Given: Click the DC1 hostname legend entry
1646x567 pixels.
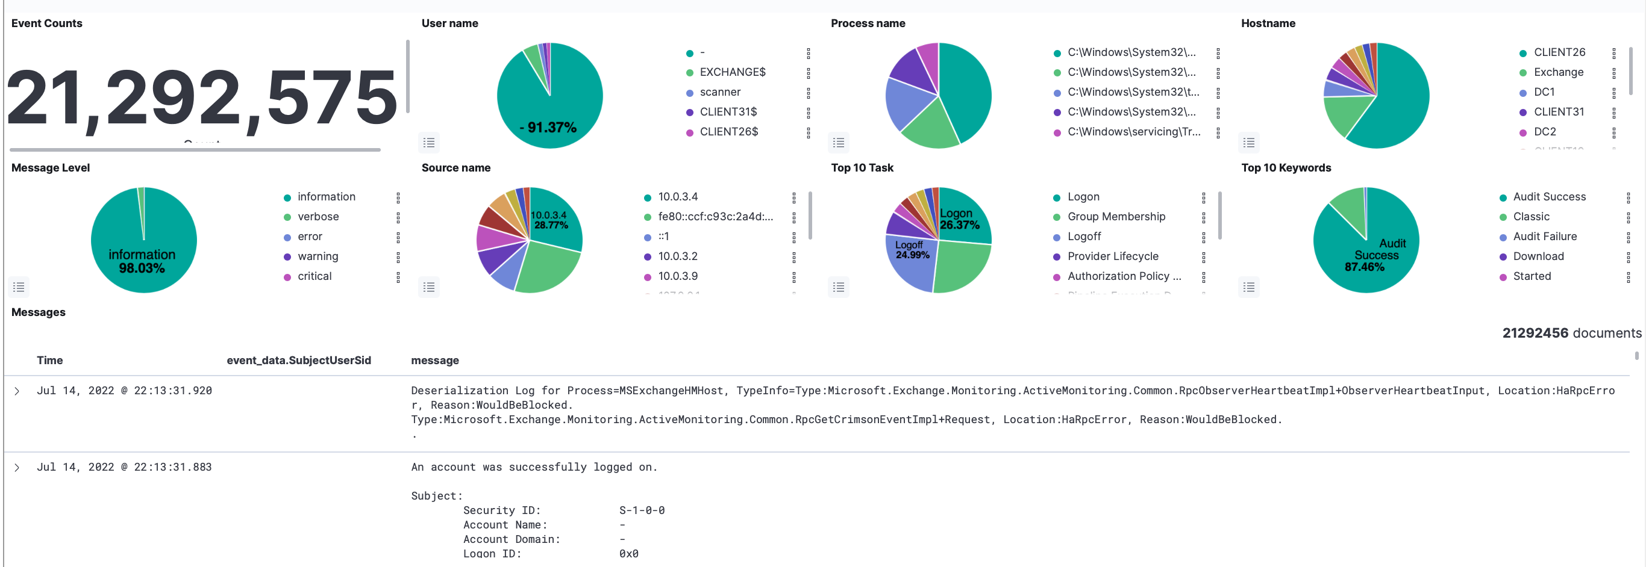Looking at the screenshot, I should coord(1544,92).
